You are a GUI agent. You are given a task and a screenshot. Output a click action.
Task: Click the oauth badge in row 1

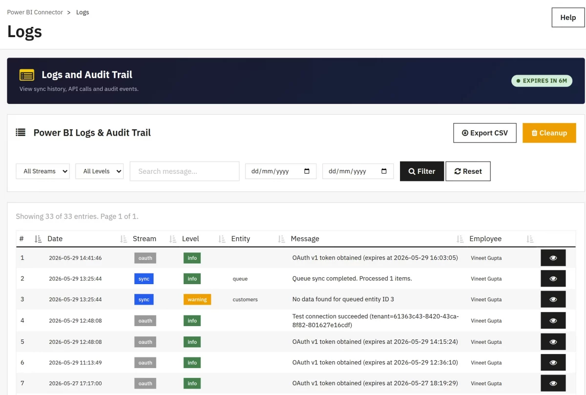tap(145, 258)
